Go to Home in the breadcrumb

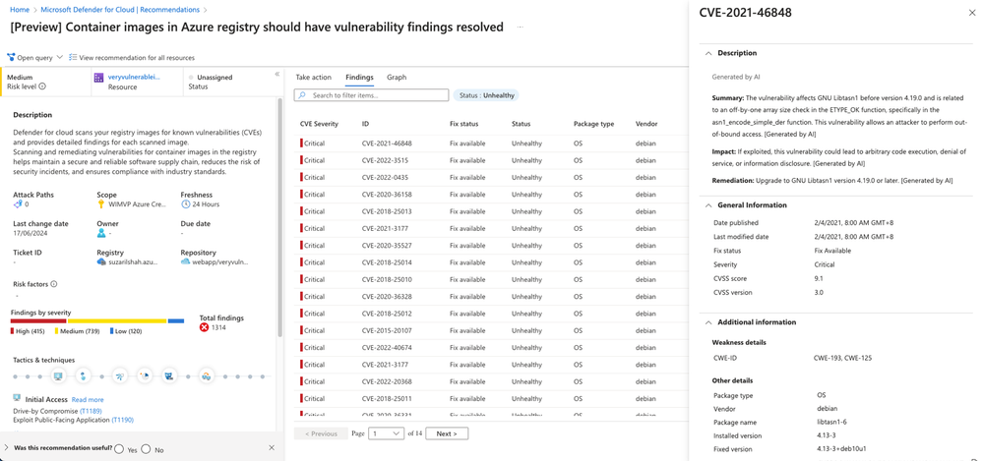(x=18, y=10)
